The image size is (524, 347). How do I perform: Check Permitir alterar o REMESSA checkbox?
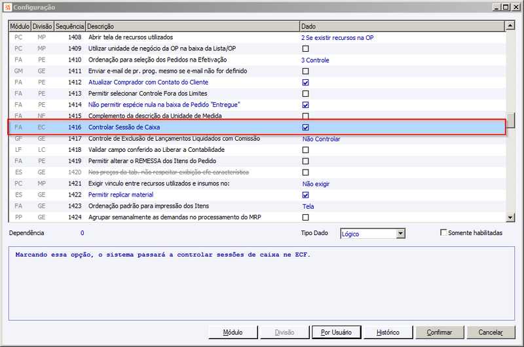click(x=305, y=161)
